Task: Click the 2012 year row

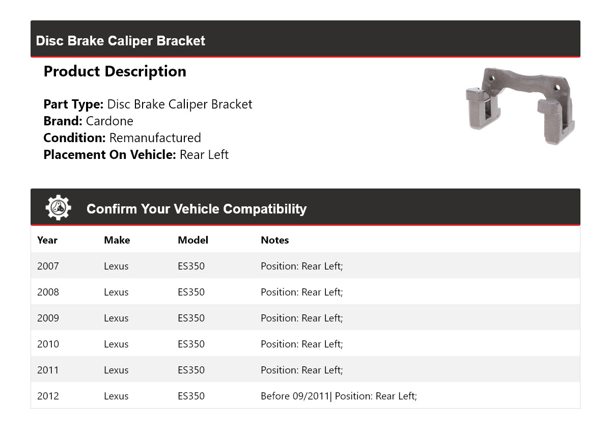Action: click(48, 396)
